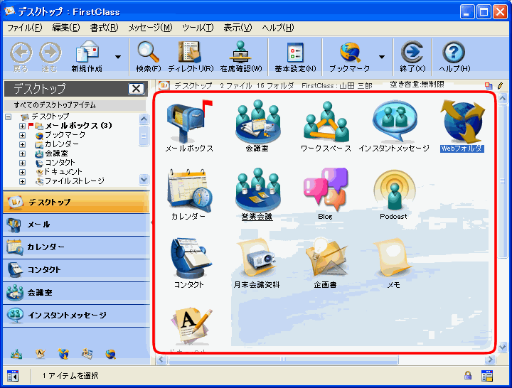Open the 月末会議資料 presentation icon
This screenshot has width=512, height=388.
(257, 259)
